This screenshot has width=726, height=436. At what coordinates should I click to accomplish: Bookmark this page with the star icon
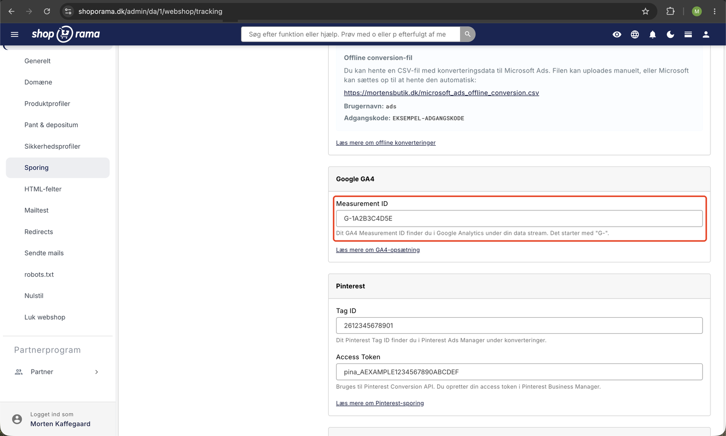pyautogui.click(x=645, y=11)
